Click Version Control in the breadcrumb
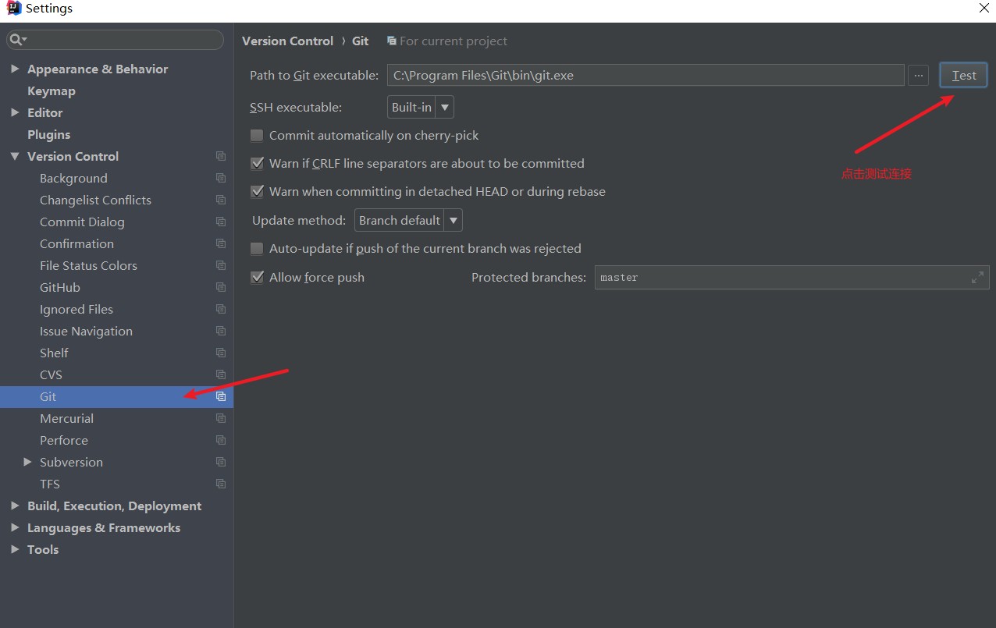Image resolution: width=996 pixels, height=628 pixels. click(x=287, y=41)
